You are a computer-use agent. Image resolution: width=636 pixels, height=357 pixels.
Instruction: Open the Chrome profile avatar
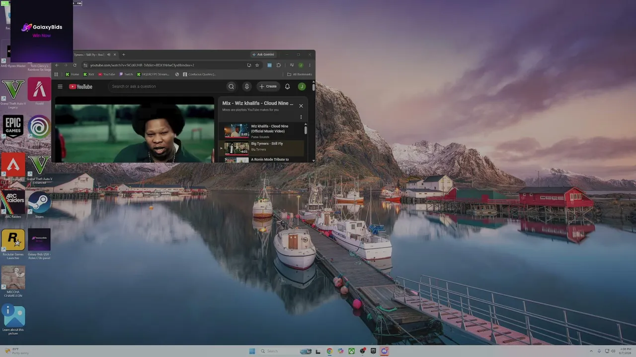click(301, 65)
